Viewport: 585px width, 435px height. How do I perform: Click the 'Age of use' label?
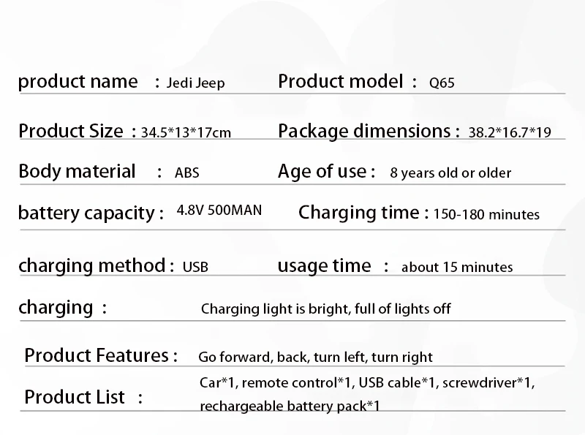(322, 171)
